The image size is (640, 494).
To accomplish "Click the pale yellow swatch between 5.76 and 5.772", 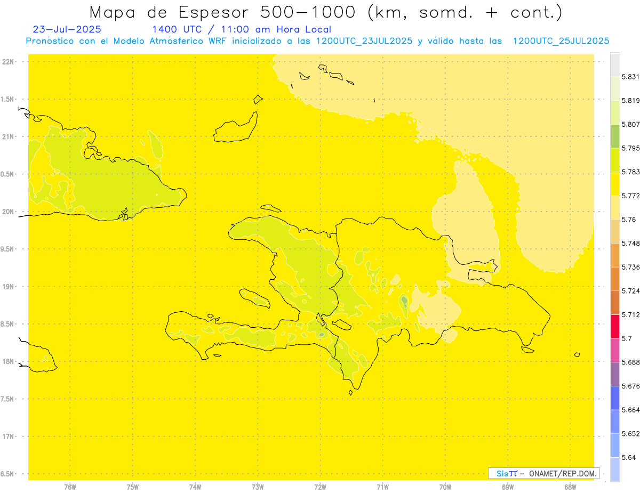I will click(615, 207).
